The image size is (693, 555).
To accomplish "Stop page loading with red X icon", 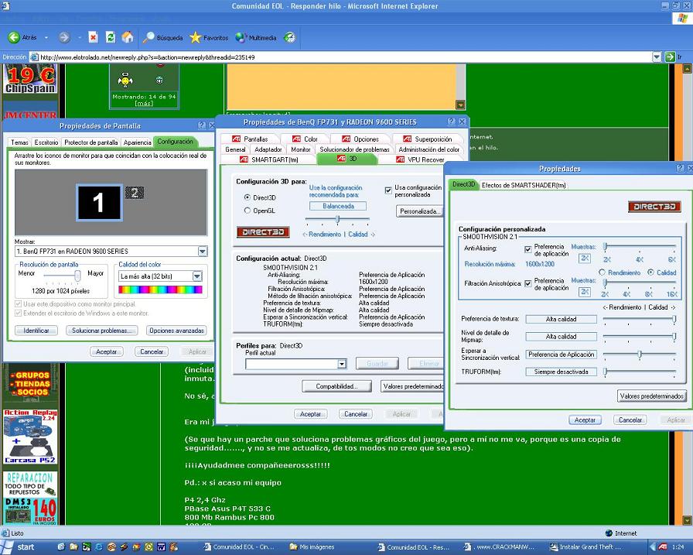I will 93,38.
